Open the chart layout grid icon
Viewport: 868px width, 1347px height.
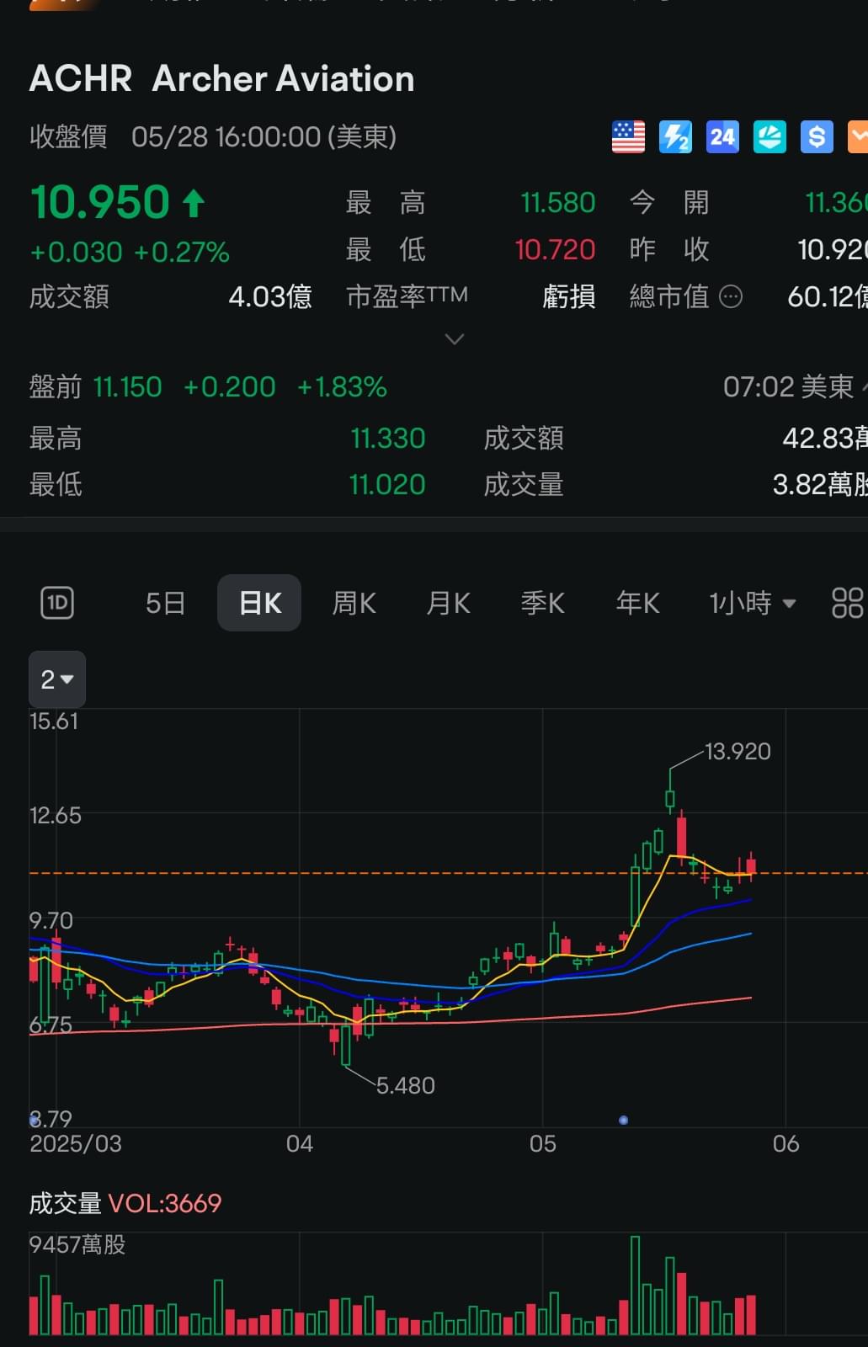coord(847,603)
